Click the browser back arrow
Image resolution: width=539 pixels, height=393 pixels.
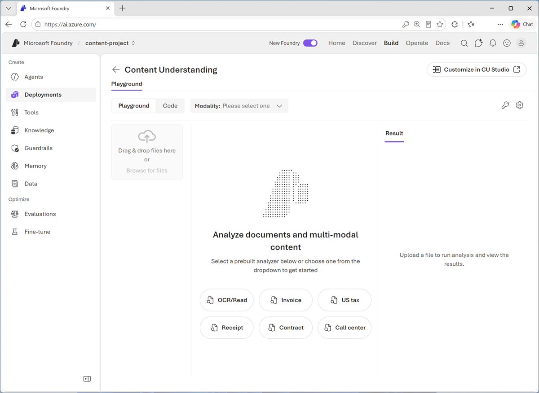pos(9,25)
